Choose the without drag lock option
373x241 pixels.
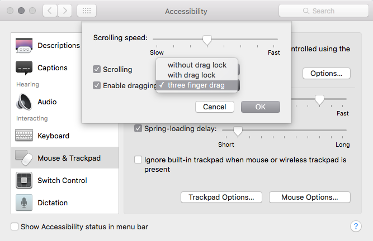point(197,65)
